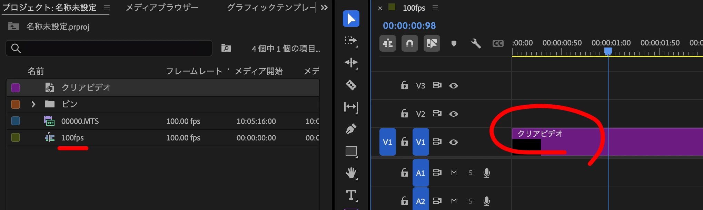Toggle A1 track targeting button

(x=421, y=173)
